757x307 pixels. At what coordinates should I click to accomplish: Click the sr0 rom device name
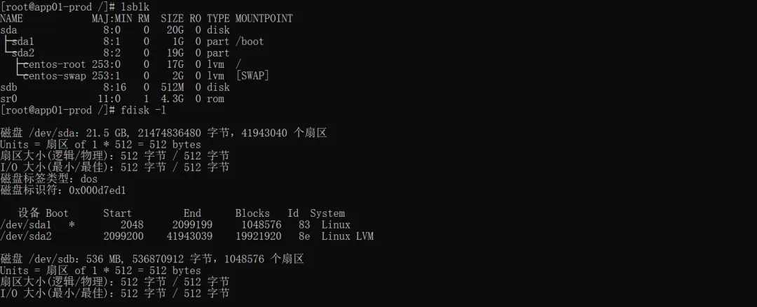point(8,99)
